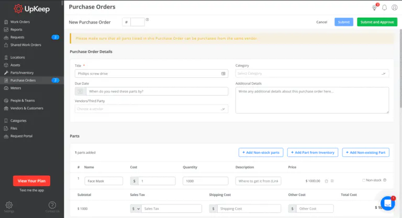This screenshot has width=402, height=218.
Task: Open the lightbulb tips icon
Action: point(374,7)
